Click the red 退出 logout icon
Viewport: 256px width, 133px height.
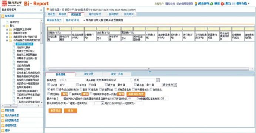click(x=222, y=4)
